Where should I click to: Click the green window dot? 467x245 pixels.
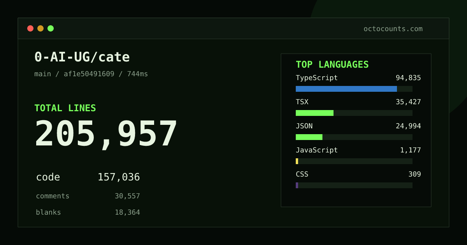pyautogui.click(x=51, y=28)
